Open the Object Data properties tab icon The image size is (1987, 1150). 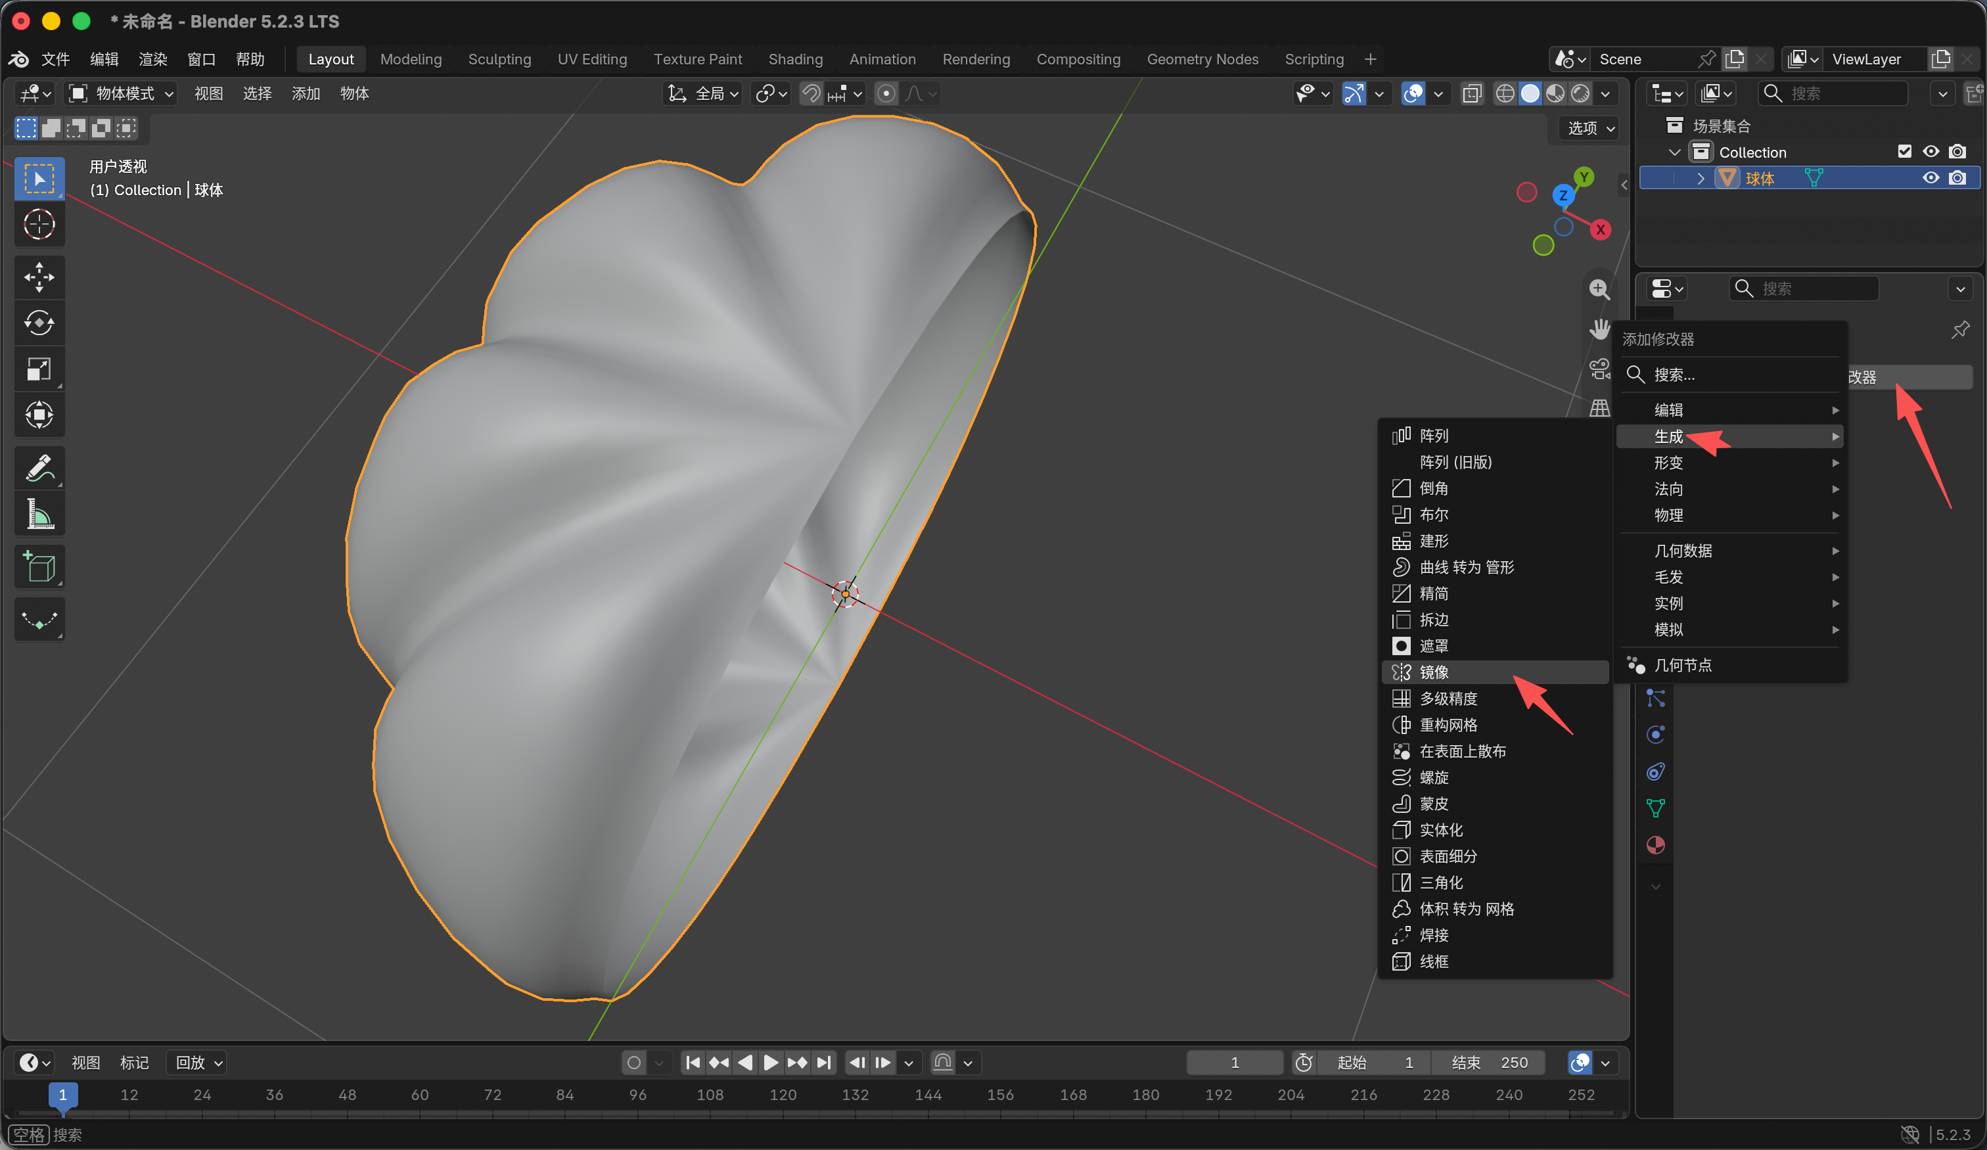point(1656,808)
